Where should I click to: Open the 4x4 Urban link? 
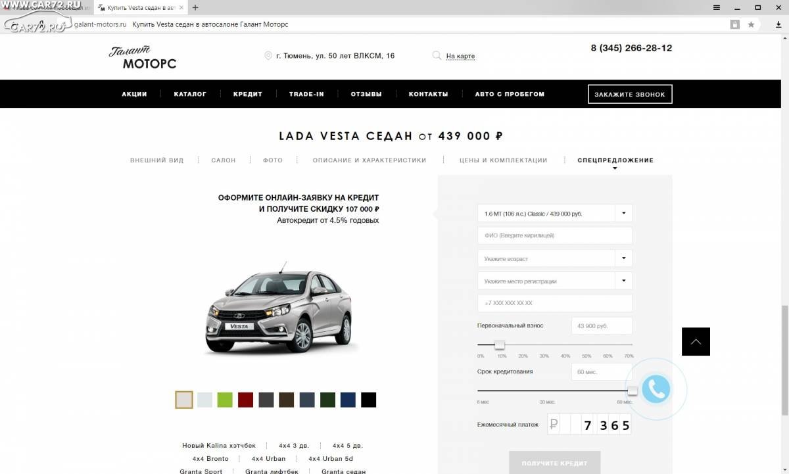(269, 459)
